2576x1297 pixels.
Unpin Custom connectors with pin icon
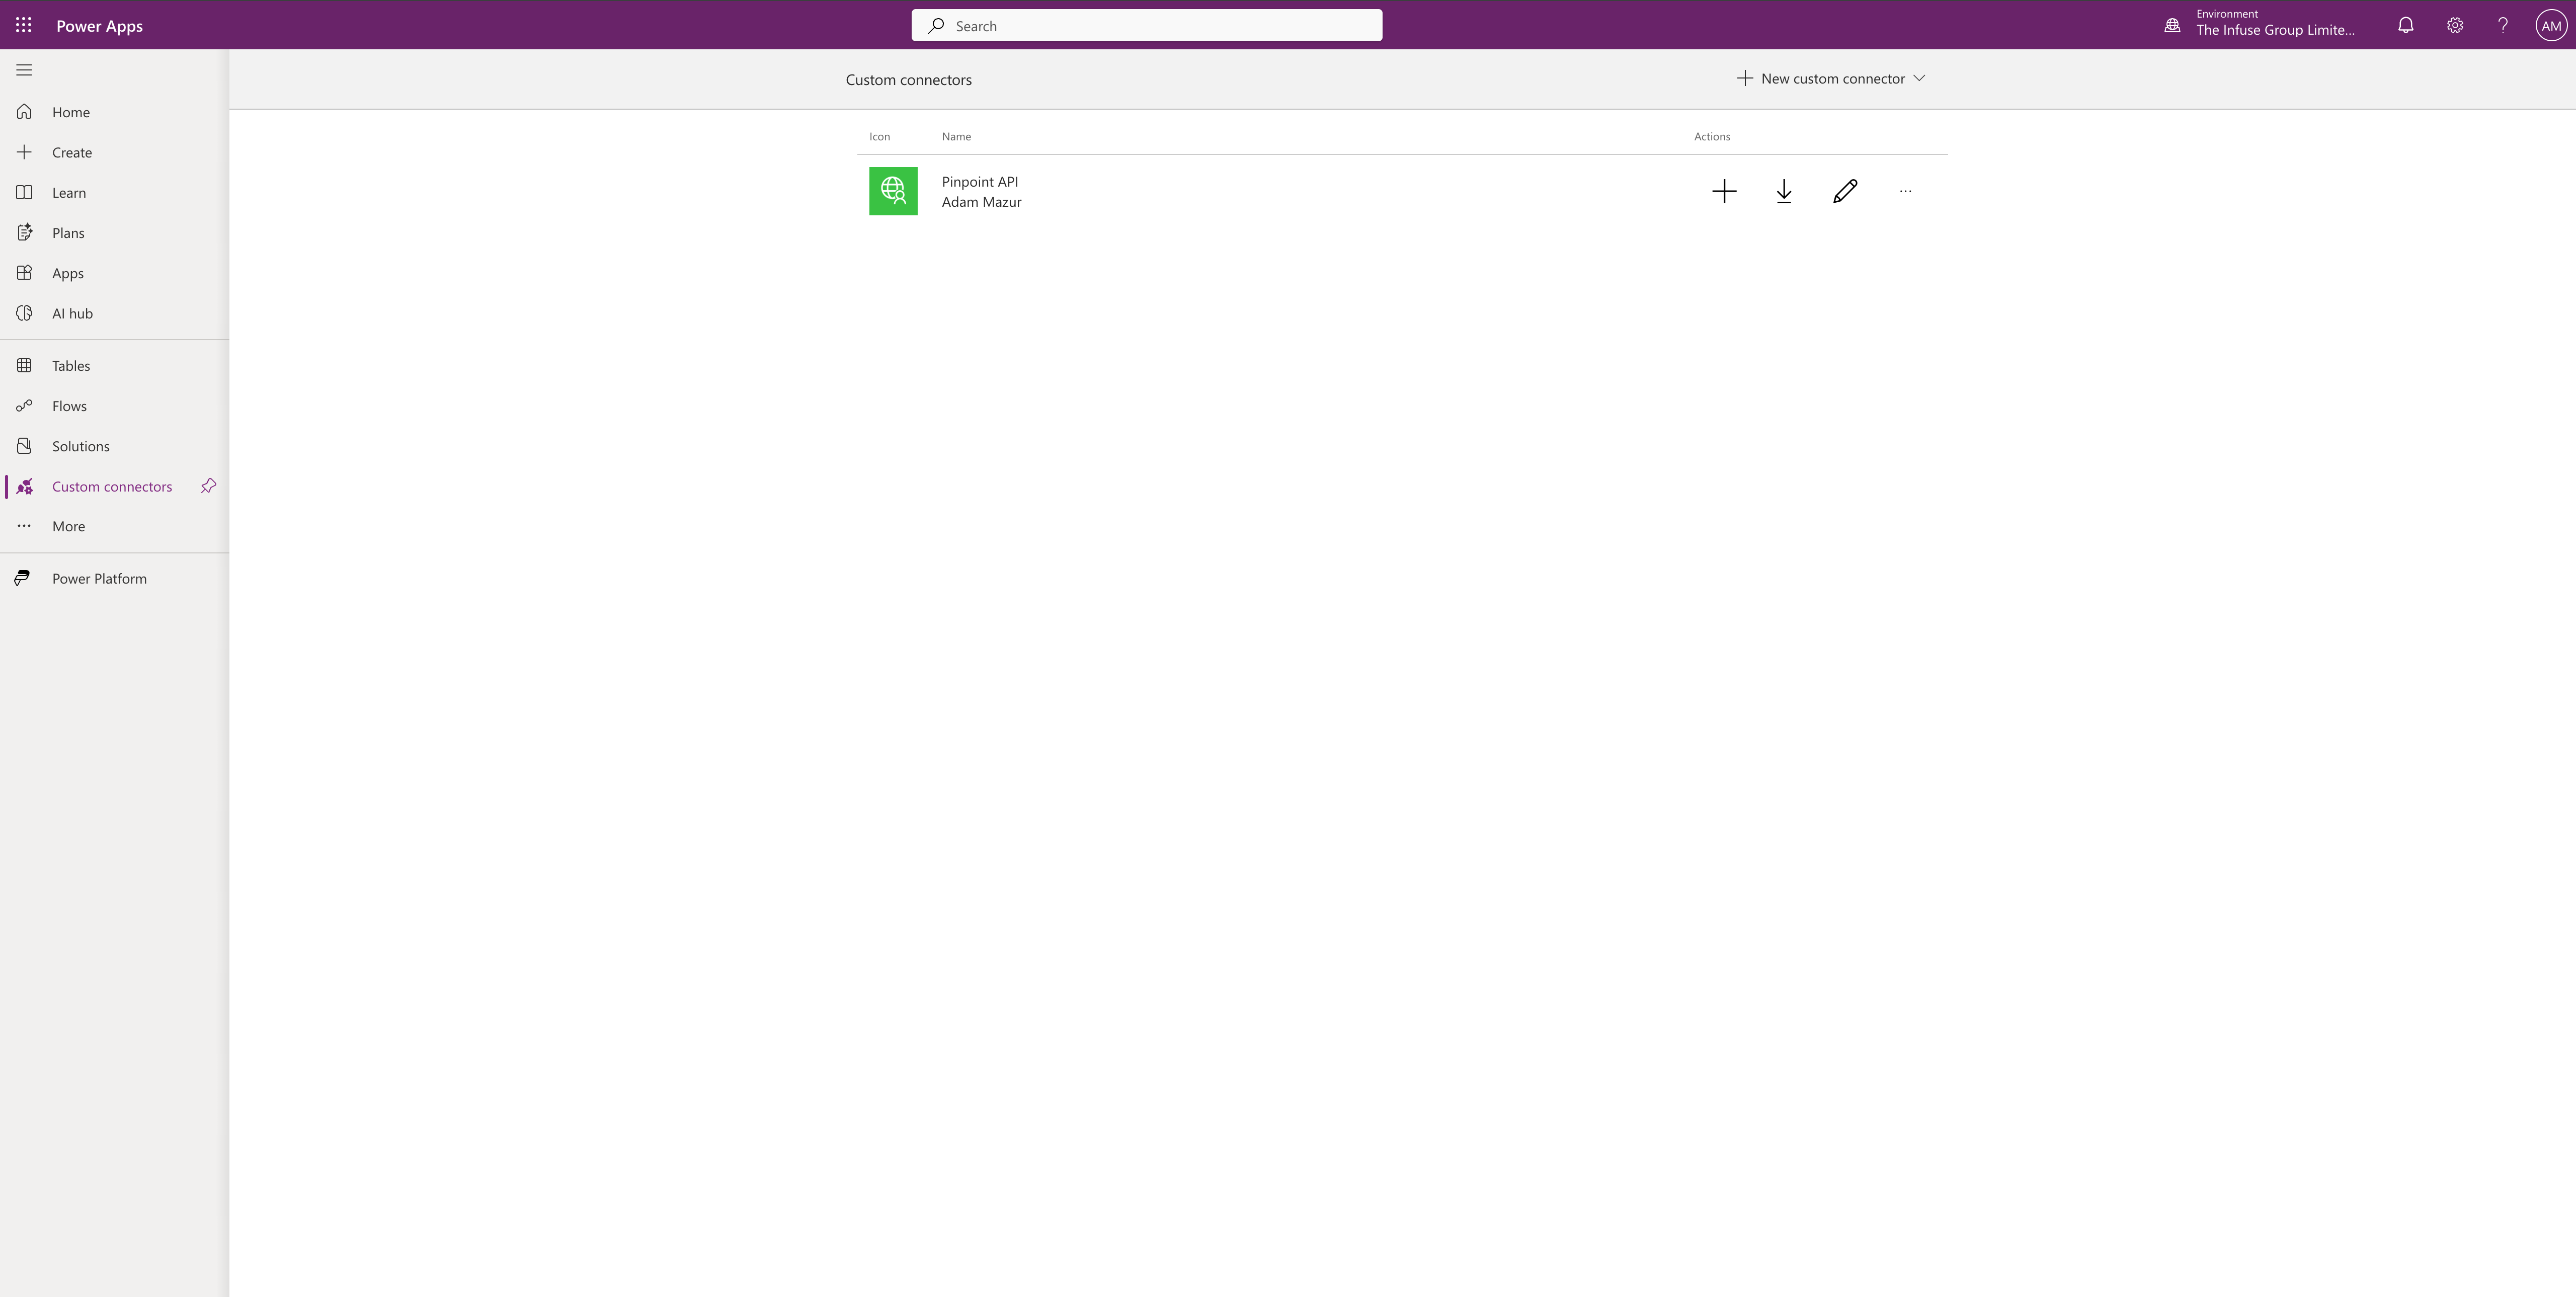[x=208, y=486]
